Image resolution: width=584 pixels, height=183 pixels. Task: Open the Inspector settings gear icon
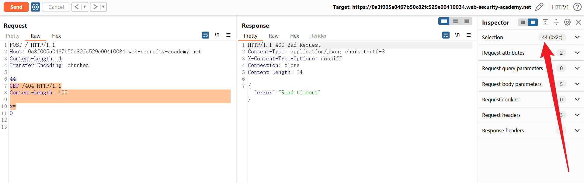pos(567,22)
